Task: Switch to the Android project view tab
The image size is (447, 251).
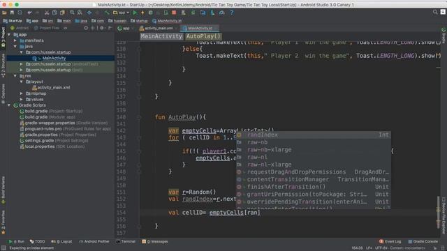Action: click(x=20, y=28)
